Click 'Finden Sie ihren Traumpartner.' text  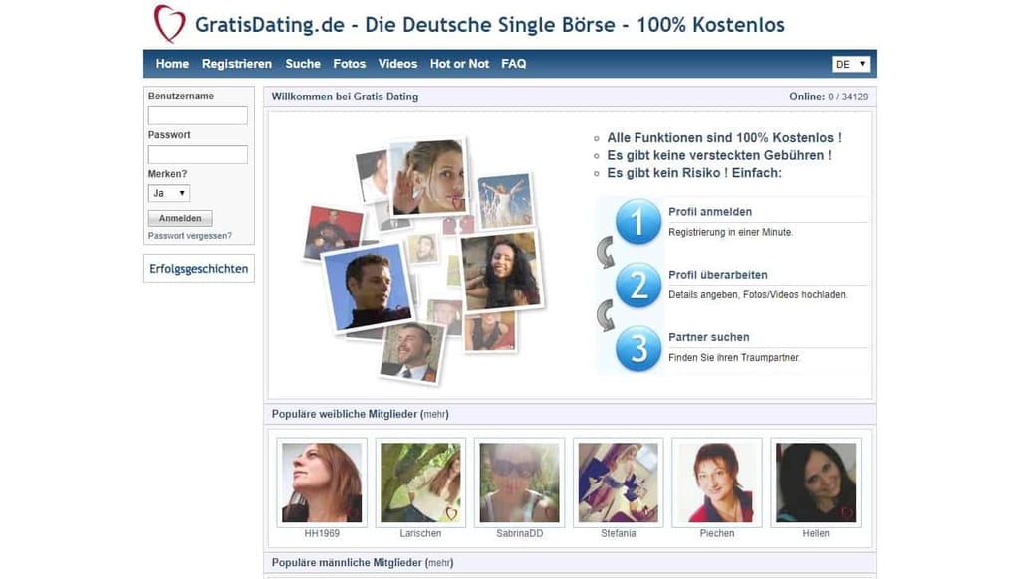click(x=734, y=358)
